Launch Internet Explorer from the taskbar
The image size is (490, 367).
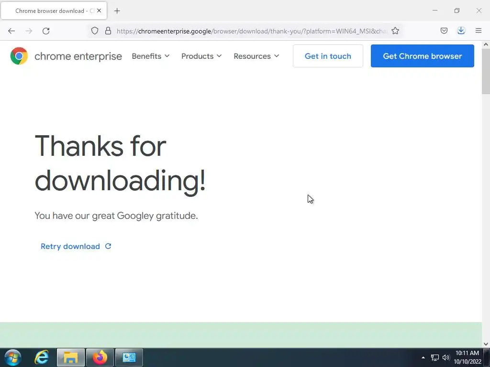[x=42, y=357]
